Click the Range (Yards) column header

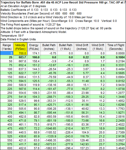click(7, 47)
